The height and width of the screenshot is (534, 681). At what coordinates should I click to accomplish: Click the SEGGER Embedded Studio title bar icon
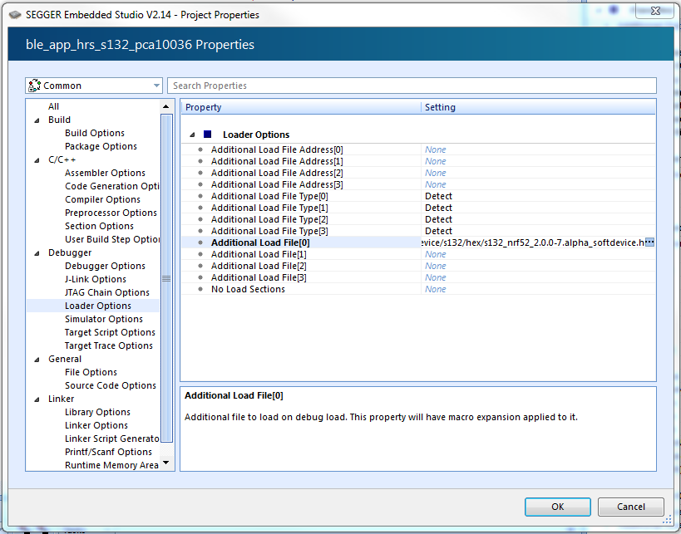pyautogui.click(x=15, y=15)
